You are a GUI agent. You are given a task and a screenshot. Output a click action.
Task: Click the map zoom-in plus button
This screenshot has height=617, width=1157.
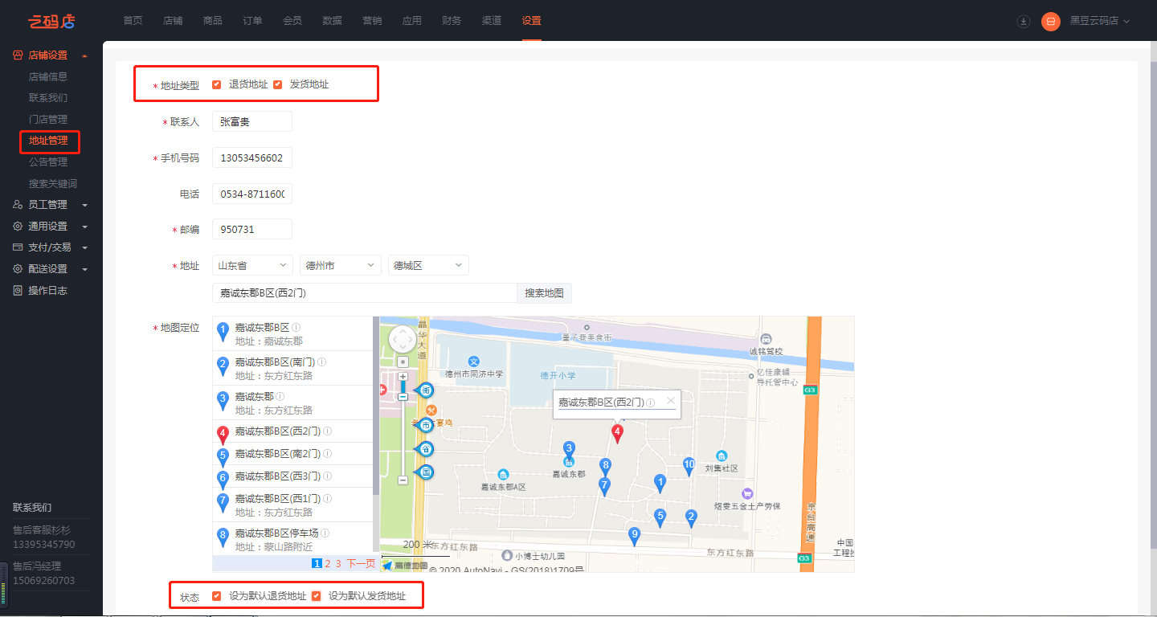(x=403, y=376)
